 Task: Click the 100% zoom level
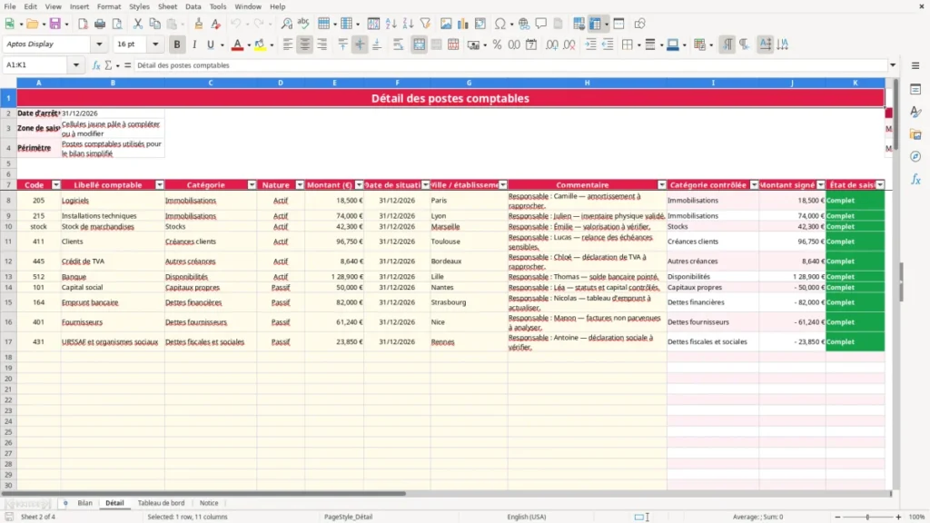pyautogui.click(x=917, y=517)
